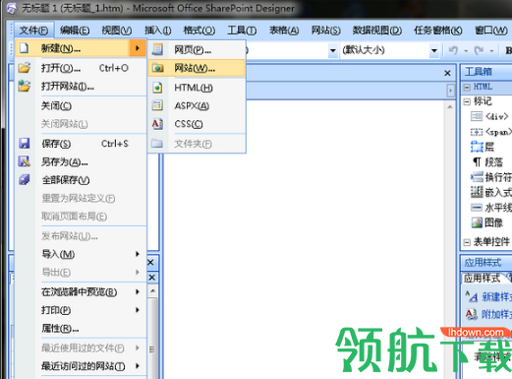Open the font dropdown arrow
Viewport: 512px width, 379px height.
[333, 50]
